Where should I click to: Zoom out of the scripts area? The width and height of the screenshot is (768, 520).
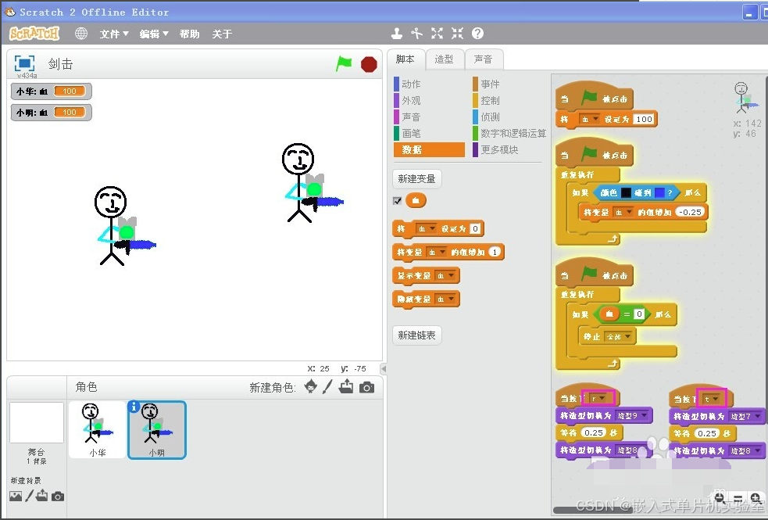[720, 499]
